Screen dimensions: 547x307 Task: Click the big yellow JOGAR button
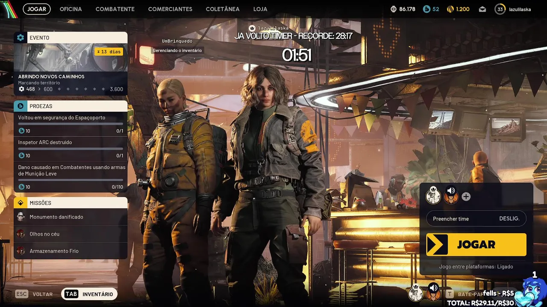coord(476,244)
